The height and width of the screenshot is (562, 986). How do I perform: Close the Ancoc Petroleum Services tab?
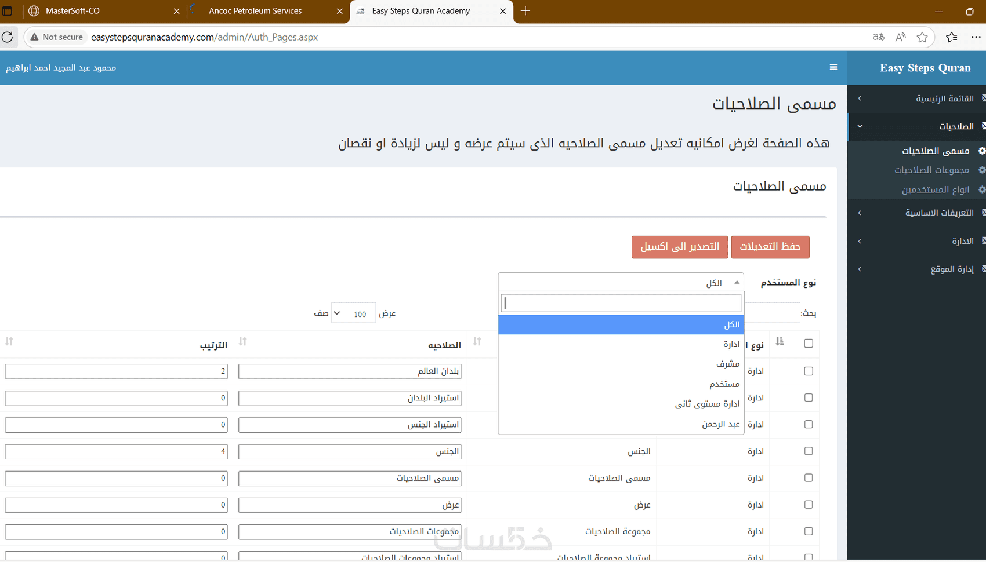click(340, 11)
